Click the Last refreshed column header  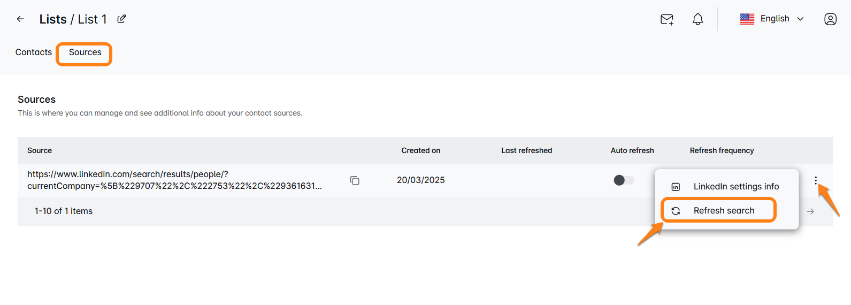click(x=526, y=151)
